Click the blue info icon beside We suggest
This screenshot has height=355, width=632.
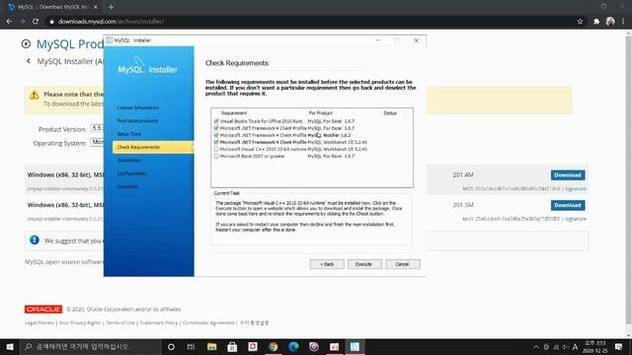click(x=35, y=240)
